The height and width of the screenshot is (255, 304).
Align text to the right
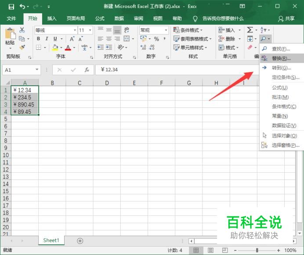[x=117, y=39]
